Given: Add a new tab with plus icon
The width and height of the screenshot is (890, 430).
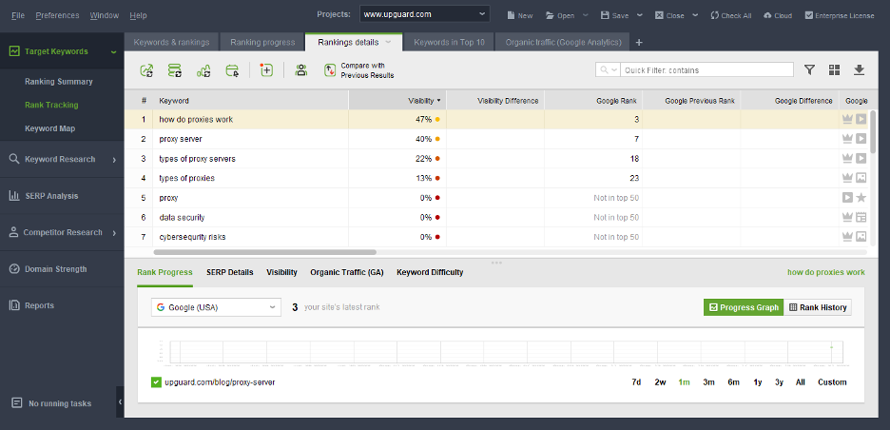Looking at the screenshot, I should click(639, 42).
